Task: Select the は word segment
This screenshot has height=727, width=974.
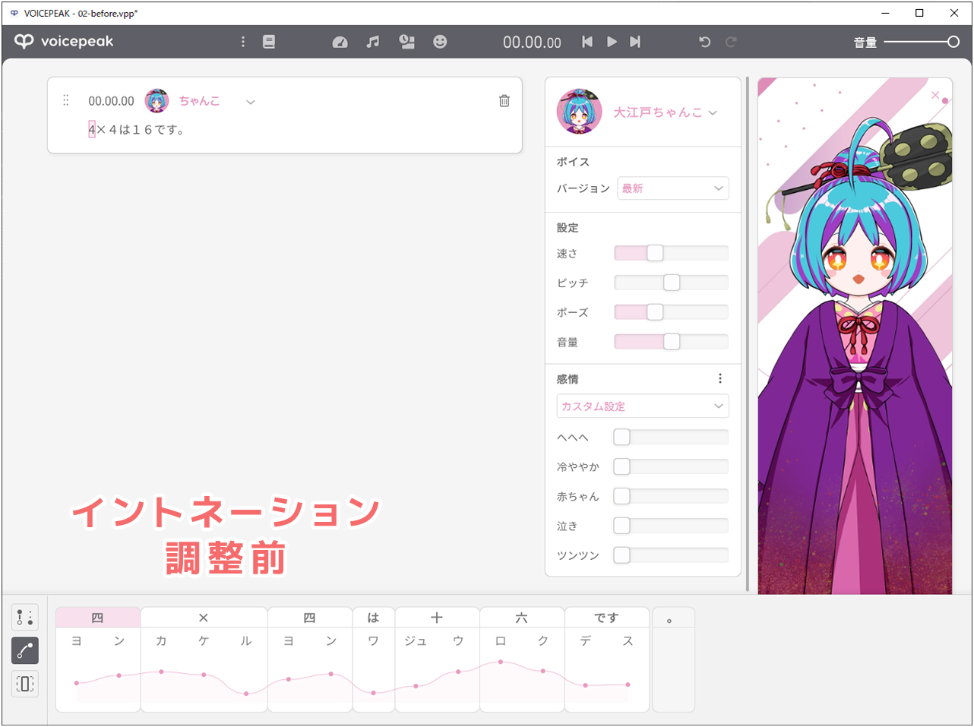Action: 374,618
